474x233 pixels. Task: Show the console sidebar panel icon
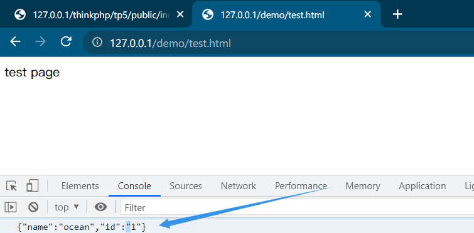[x=11, y=207]
